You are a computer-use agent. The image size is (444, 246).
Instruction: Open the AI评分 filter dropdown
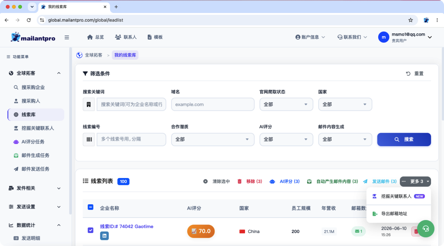pos(286,139)
